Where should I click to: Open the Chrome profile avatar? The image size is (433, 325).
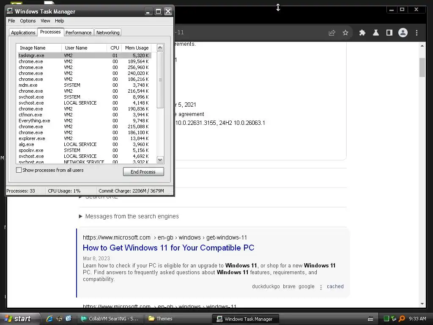[403, 33]
